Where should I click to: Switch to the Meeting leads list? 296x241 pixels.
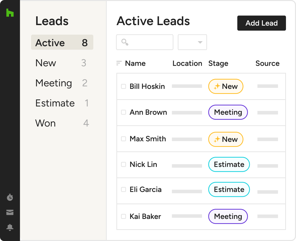point(54,83)
